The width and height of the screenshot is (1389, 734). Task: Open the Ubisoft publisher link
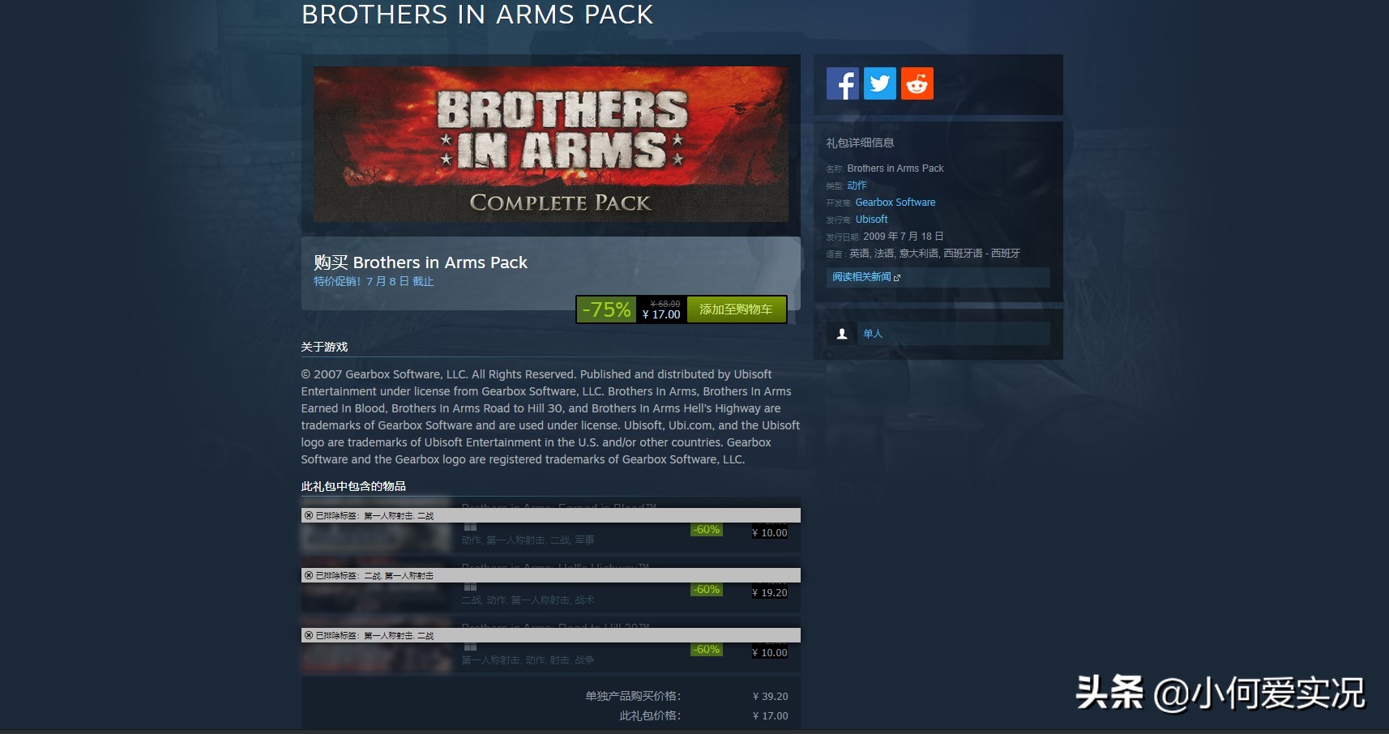click(x=872, y=220)
